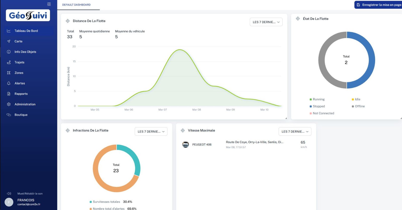Click the GéoSuivi logo

pyautogui.click(x=28, y=15)
